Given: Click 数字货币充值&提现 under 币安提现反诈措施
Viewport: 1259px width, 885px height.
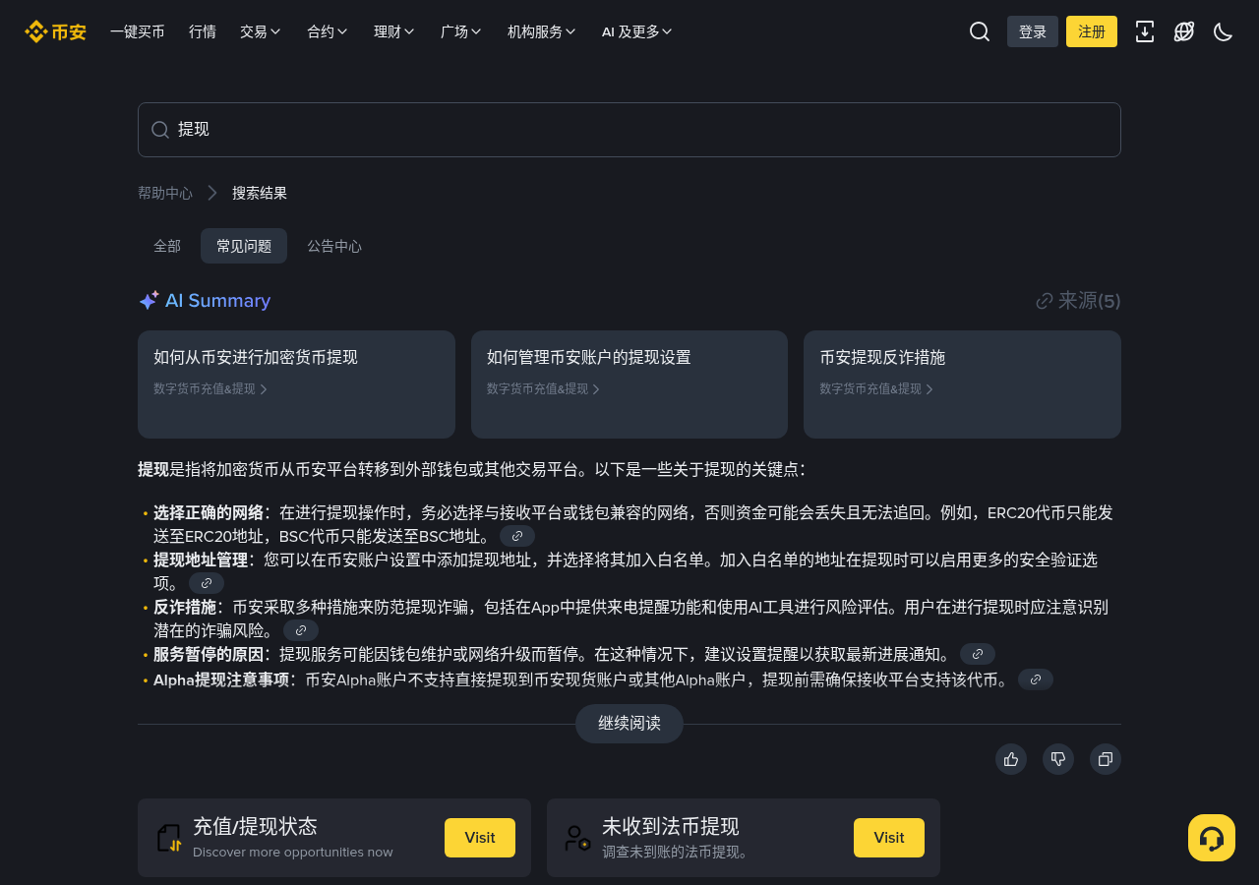Looking at the screenshot, I should coord(876,388).
